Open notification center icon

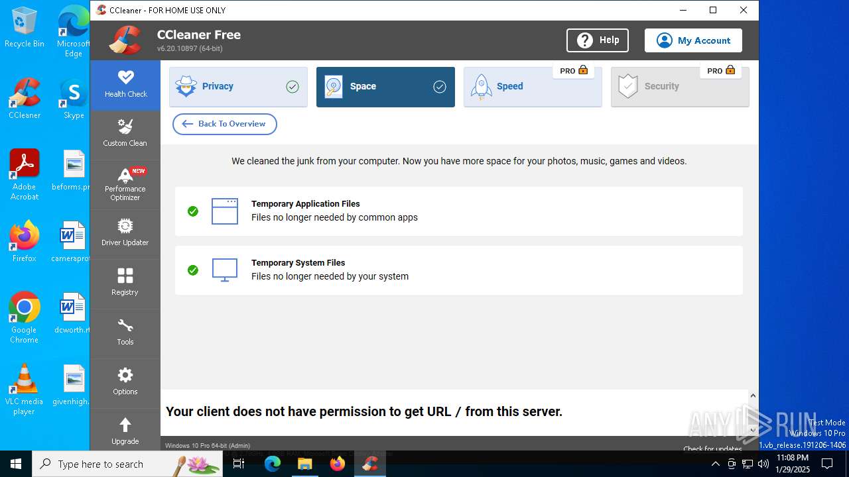(827, 464)
